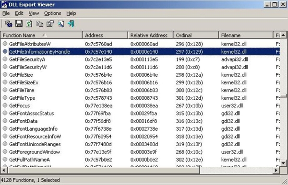Sort by the Ordinal column header
The width and height of the screenshot is (288, 185).
point(196,35)
